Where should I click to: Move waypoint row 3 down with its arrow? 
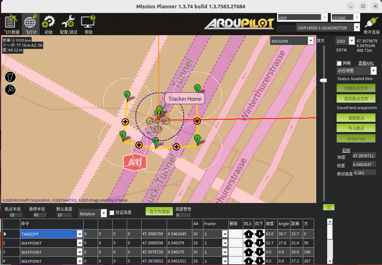pyautogui.click(x=260, y=252)
